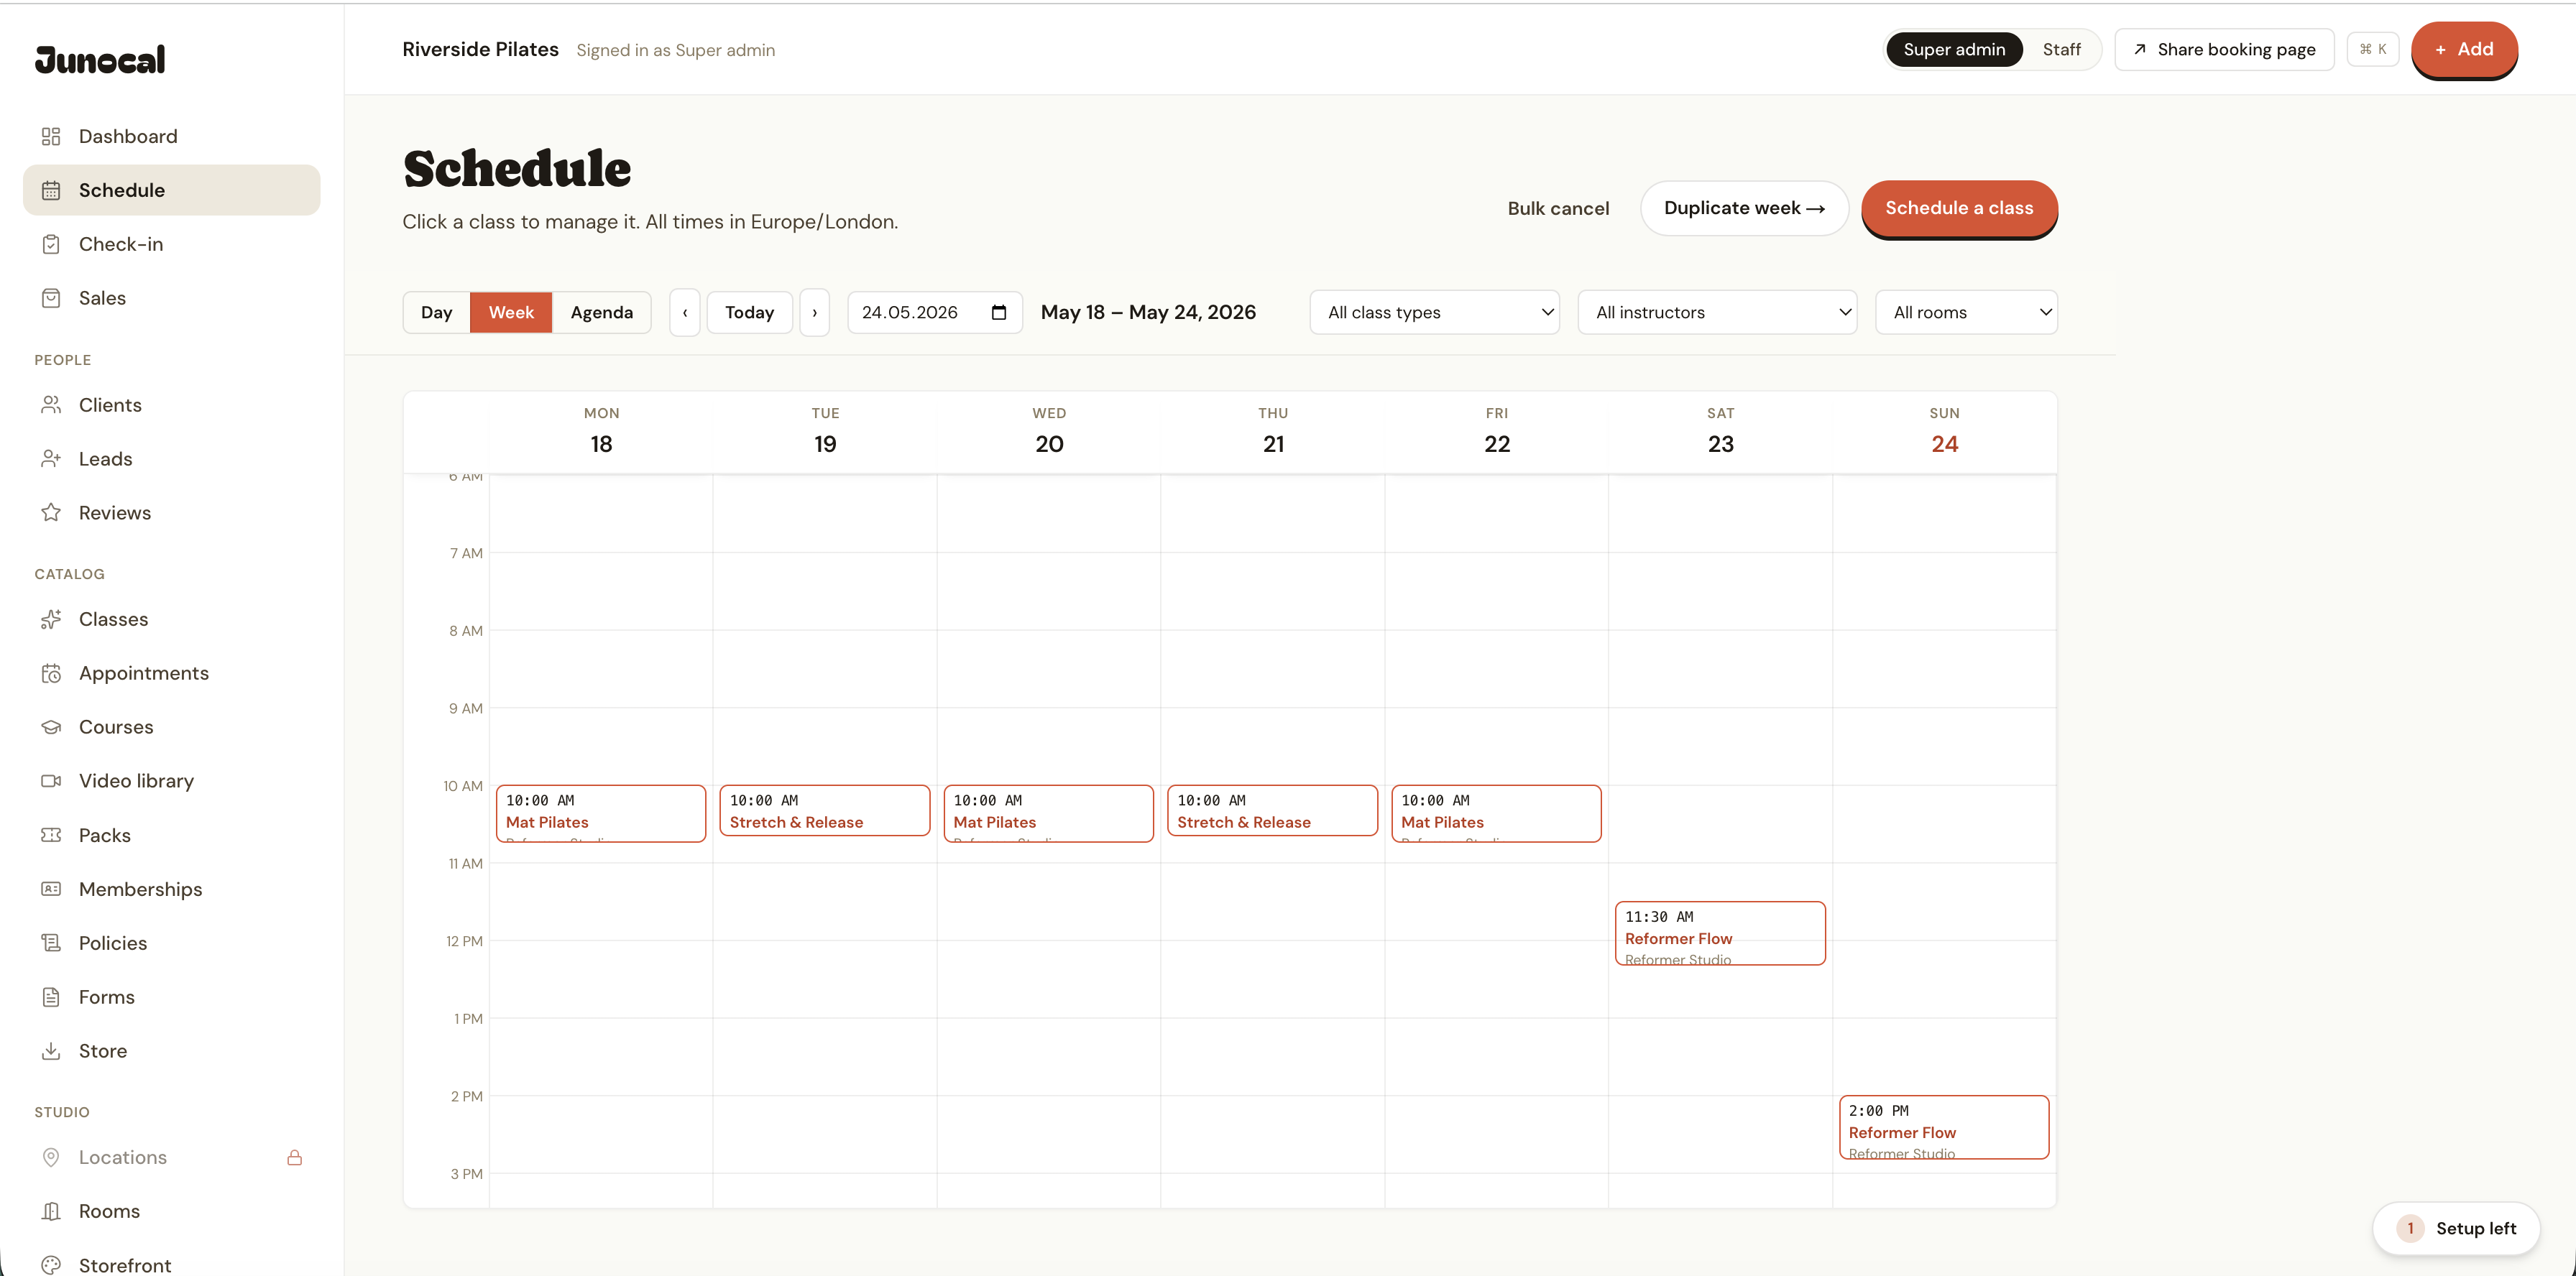Click the + Add button
The height and width of the screenshot is (1276, 2576).
2464,49
